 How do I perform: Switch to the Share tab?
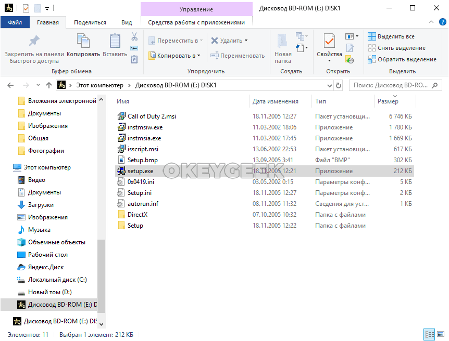(90, 22)
